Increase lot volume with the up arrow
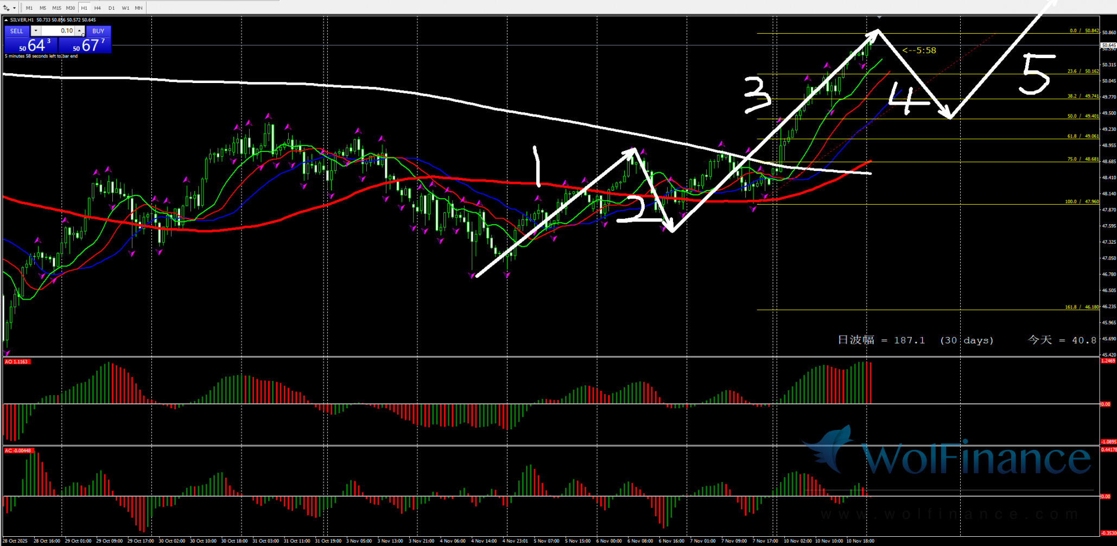This screenshot has height=546, width=1117. 80,31
